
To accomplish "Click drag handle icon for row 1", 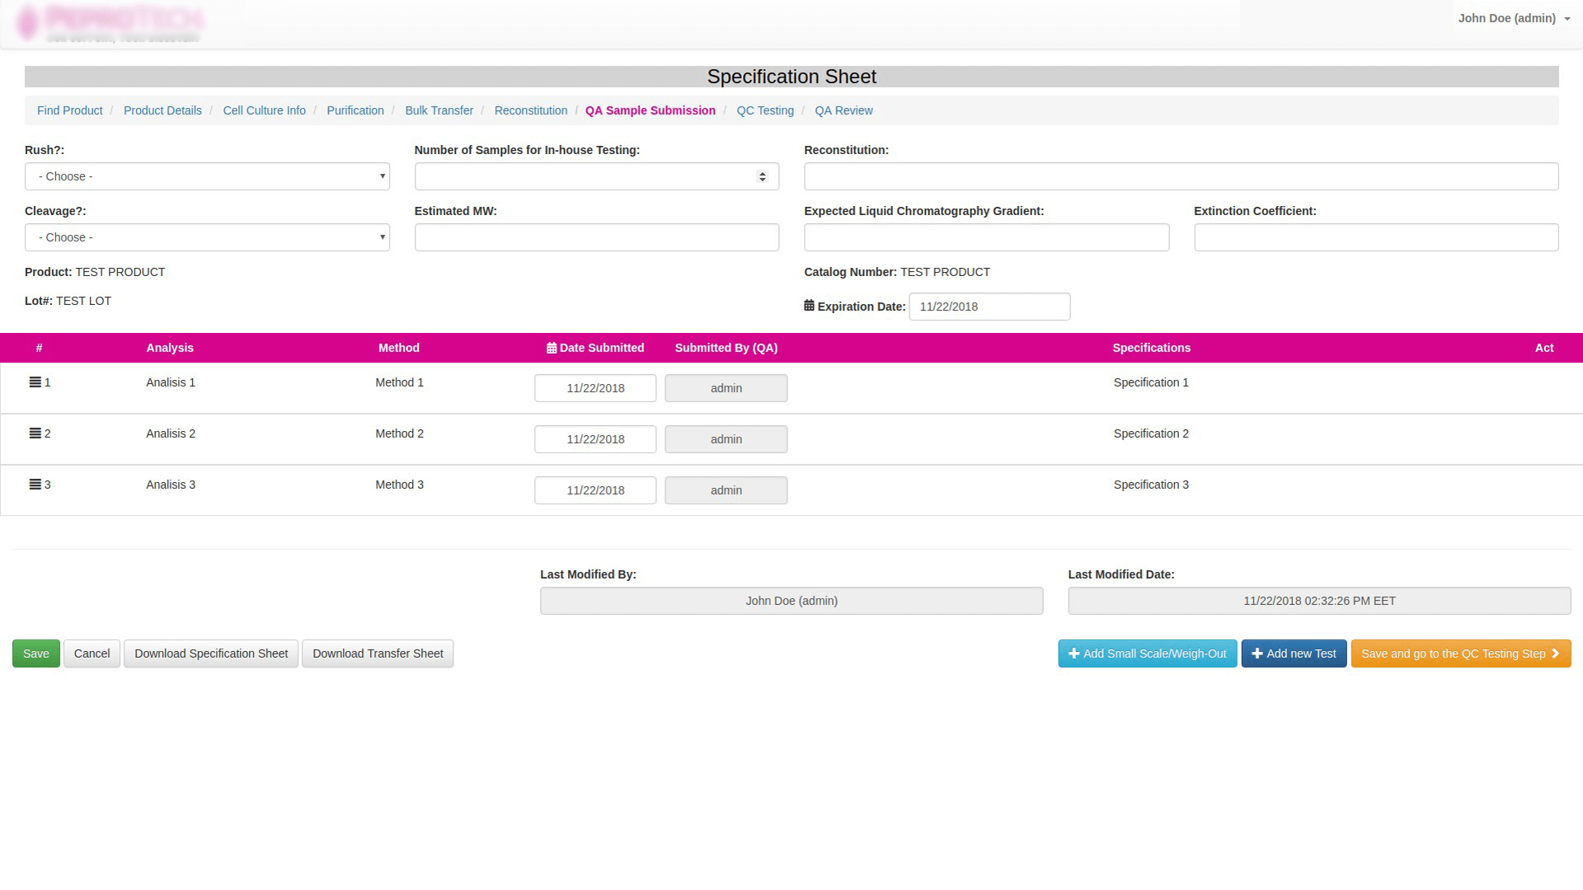I will (35, 382).
